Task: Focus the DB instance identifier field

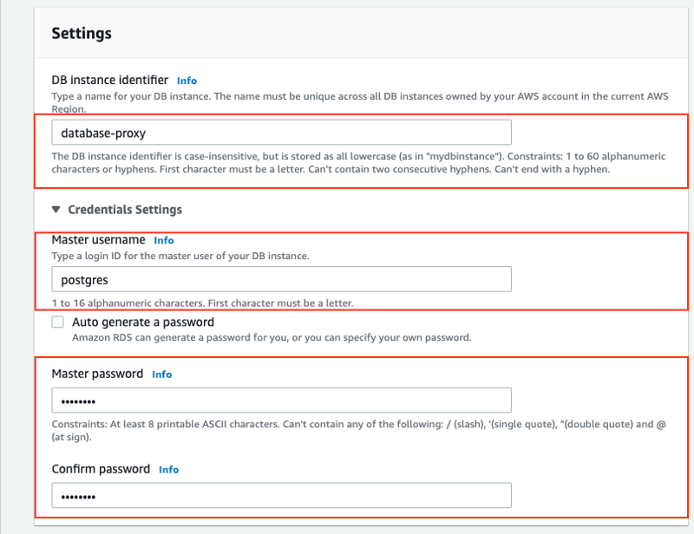Action: [281, 133]
